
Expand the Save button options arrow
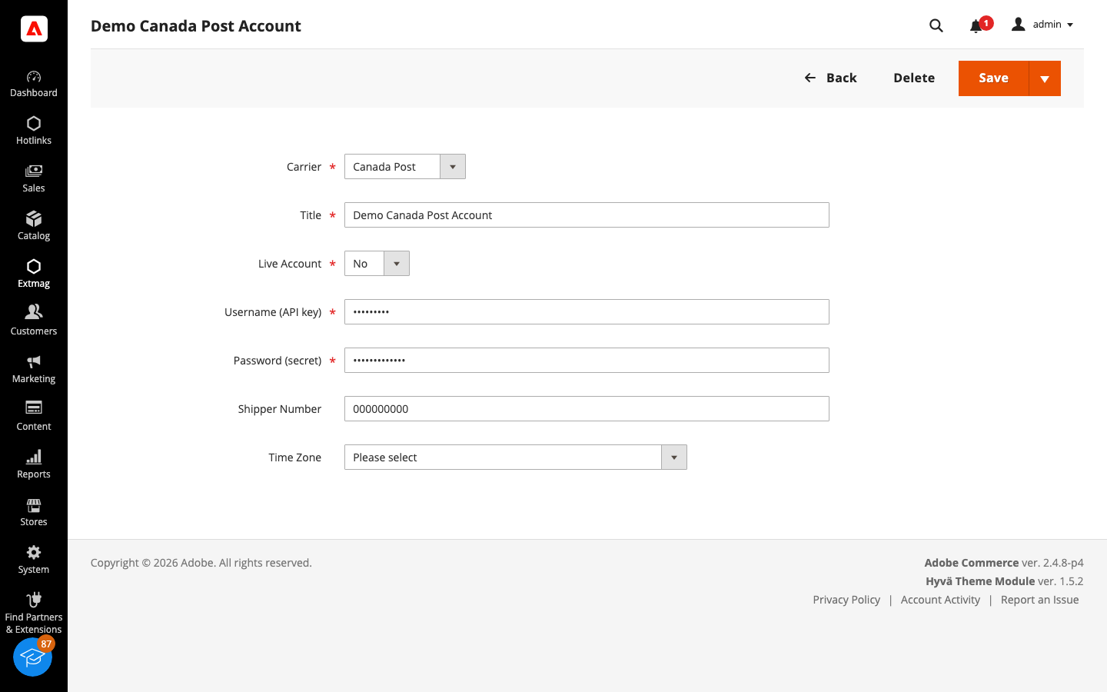point(1045,78)
